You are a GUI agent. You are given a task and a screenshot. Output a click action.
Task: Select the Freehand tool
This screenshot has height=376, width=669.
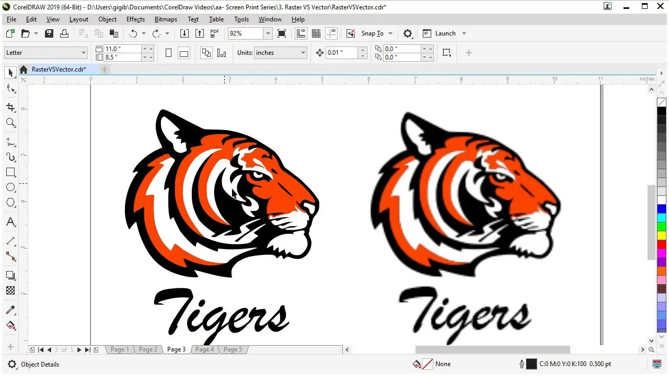tap(10, 142)
